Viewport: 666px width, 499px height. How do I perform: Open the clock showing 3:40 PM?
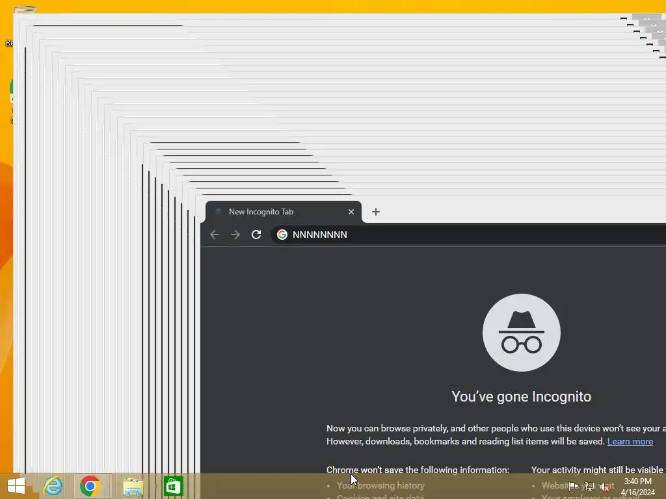tap(638, 487)
